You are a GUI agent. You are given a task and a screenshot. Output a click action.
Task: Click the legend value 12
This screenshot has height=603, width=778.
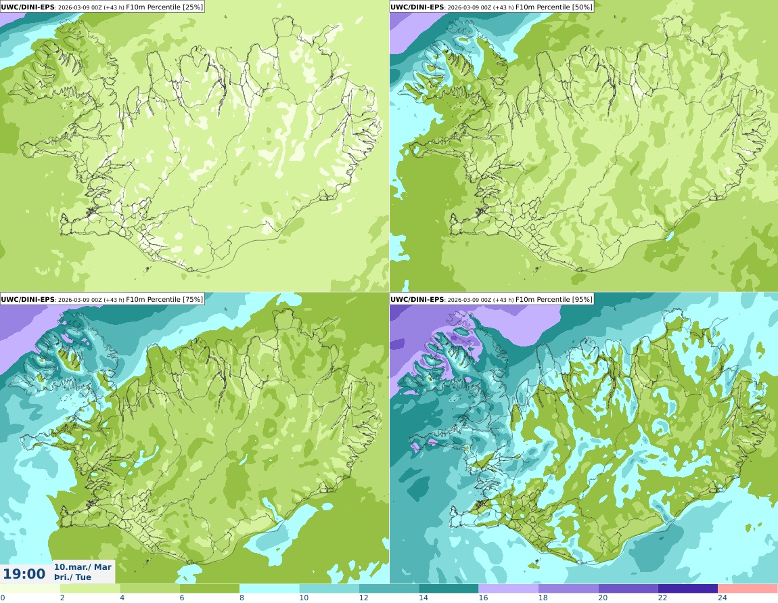364,598
